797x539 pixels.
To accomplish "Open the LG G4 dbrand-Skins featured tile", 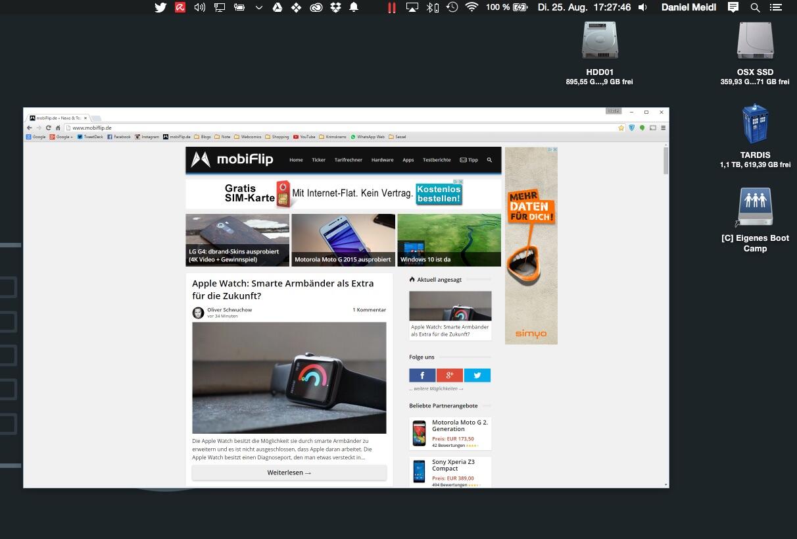I will [x=237, y=240].
